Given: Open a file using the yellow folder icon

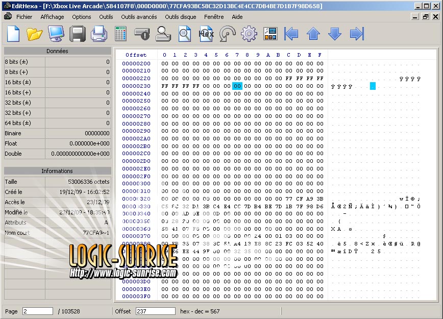Looking at the screenshot, I should click(x=35, y=34).
